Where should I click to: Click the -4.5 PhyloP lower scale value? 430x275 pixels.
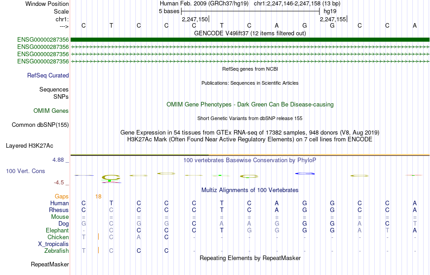(x=59, y=183)
